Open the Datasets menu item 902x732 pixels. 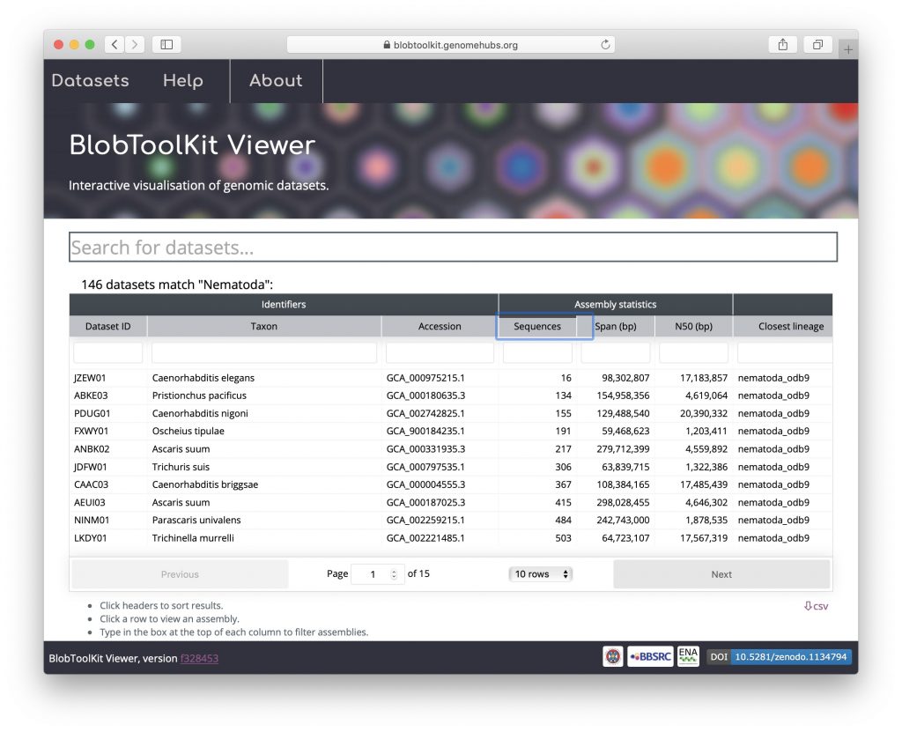tap(90, 81)
